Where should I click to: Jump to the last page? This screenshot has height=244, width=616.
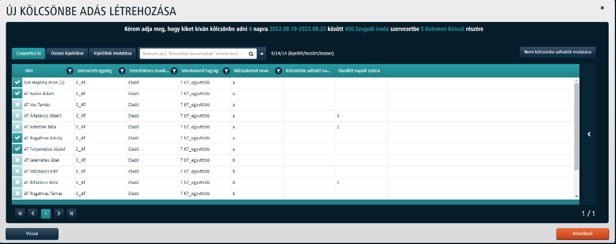tap(71, 213)
